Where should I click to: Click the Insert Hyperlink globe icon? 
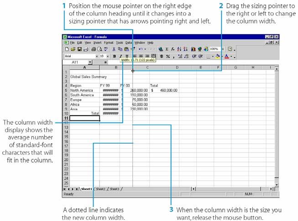point(161,49)
